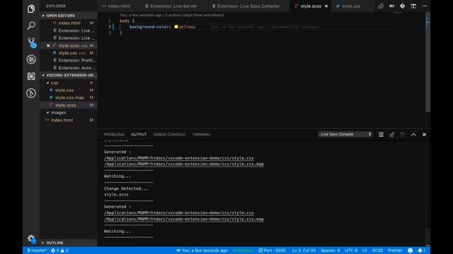The image size is (453, 254).
Task: Close style.scss in Open Editors list
Action: tap(48, 45)
